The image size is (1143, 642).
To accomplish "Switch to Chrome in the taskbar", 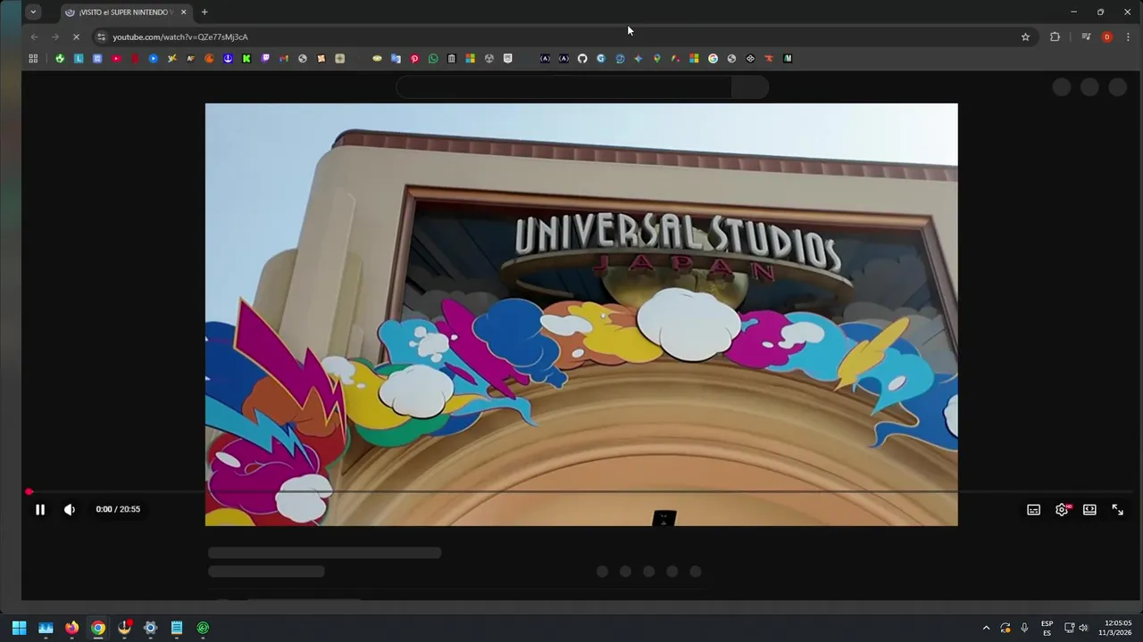I will (x=98, y=627).
